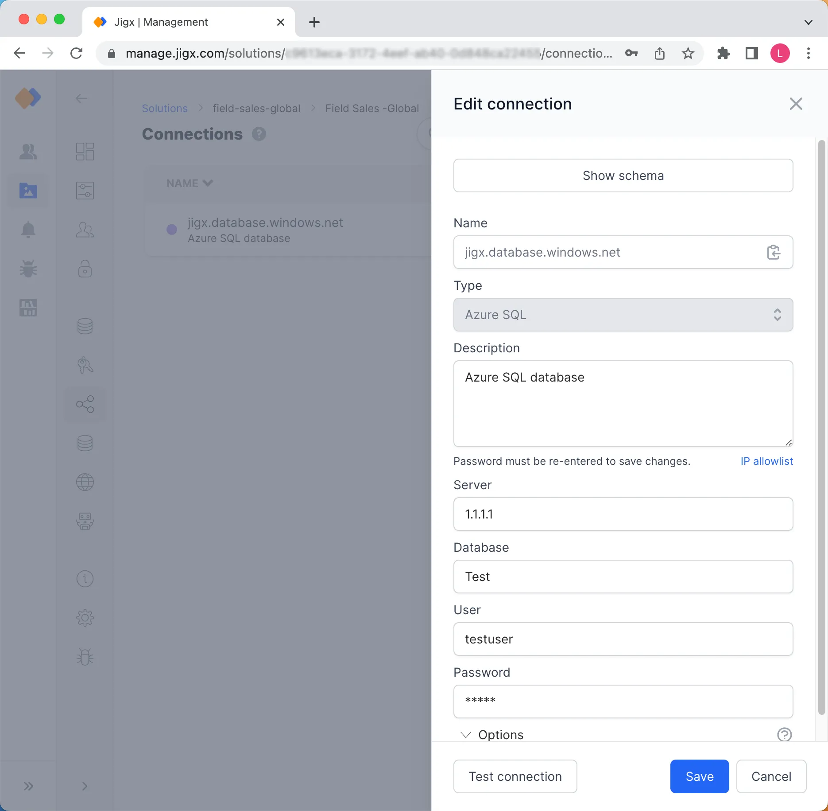Screen dimensions: 828x811
Task: Click the back arrow in second sidebar
Action: click(x=81, y=98)
